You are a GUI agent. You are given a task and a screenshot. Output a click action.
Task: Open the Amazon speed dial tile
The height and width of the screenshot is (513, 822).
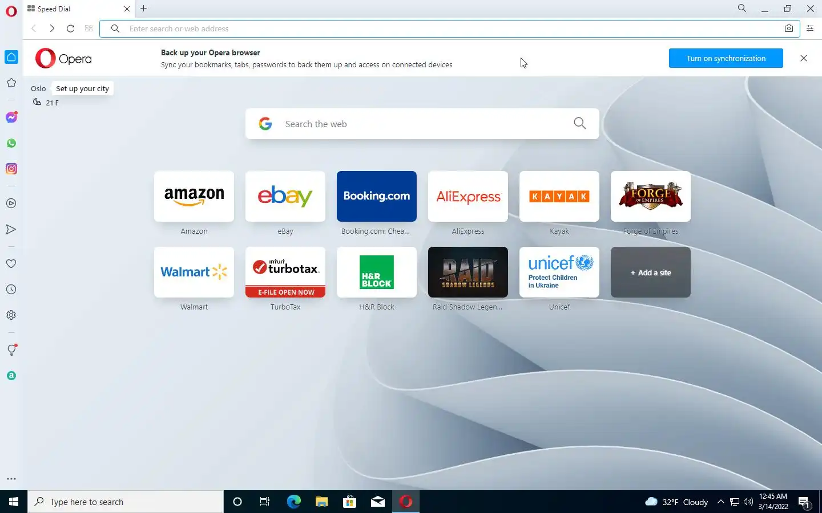[194, 197]
